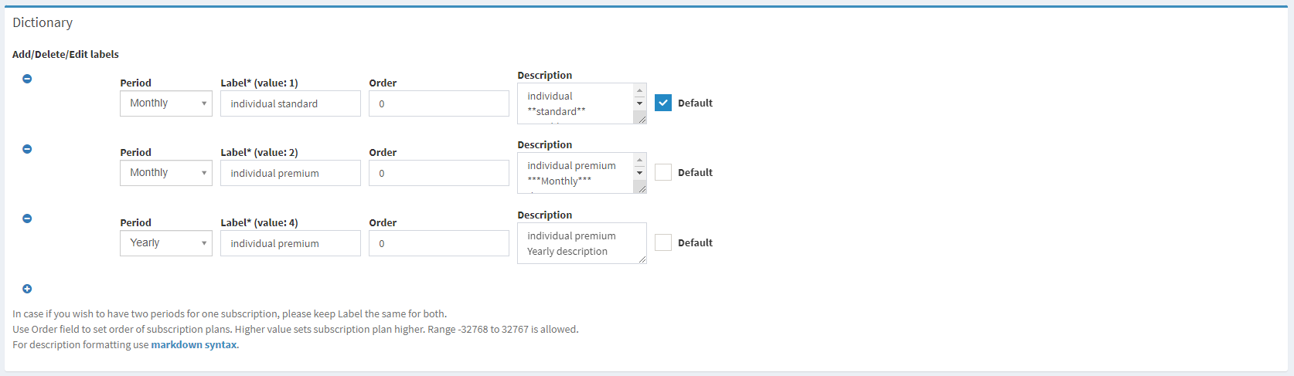The width and height of the screenshot is (1294, 376).
Task: Open Period dropdown for label value 2
Action: coord(165,173)
